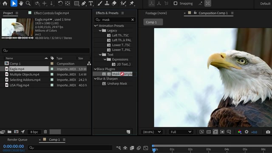Open the Project panel menu
The width and height of the screenshot is (272, 153).
[x=17, y=13]
